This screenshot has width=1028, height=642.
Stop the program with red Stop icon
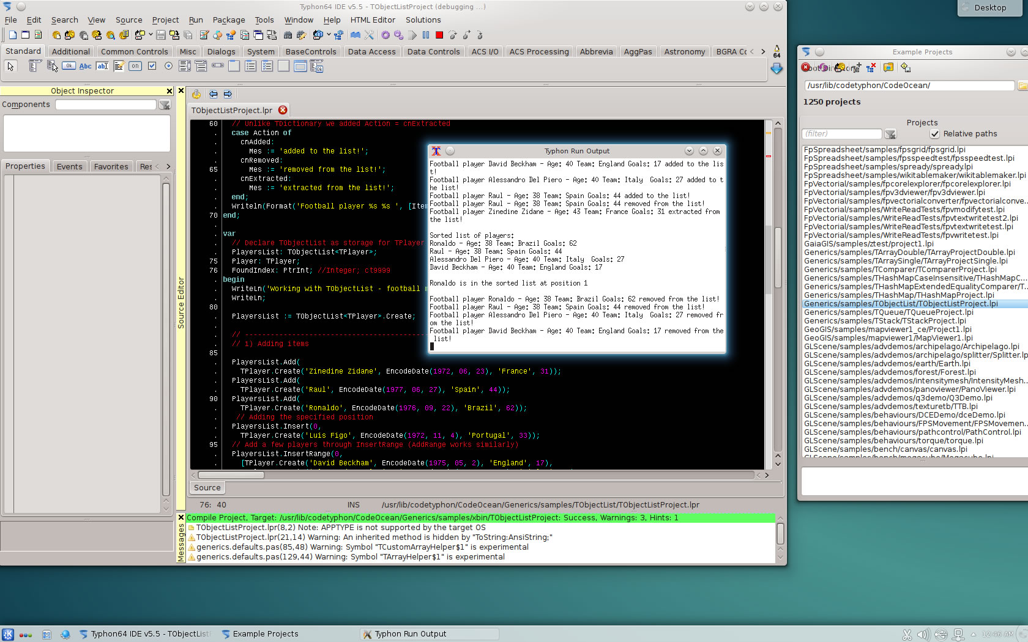[439, 35]
